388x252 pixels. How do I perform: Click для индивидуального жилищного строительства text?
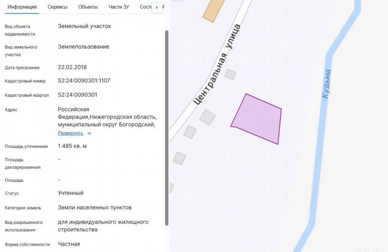click(103, 226)
